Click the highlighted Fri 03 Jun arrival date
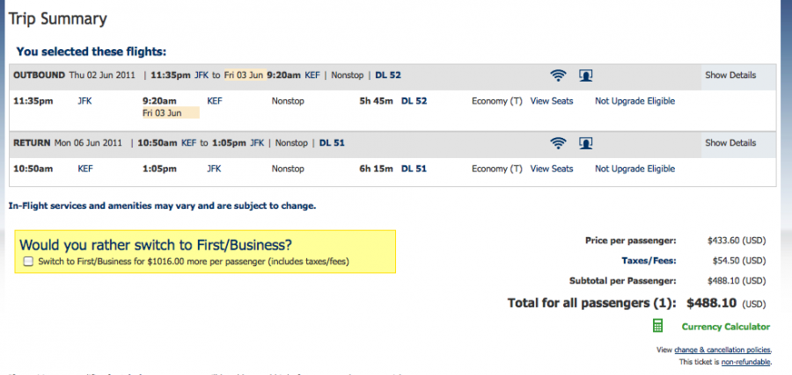 (x=171, y=113)
